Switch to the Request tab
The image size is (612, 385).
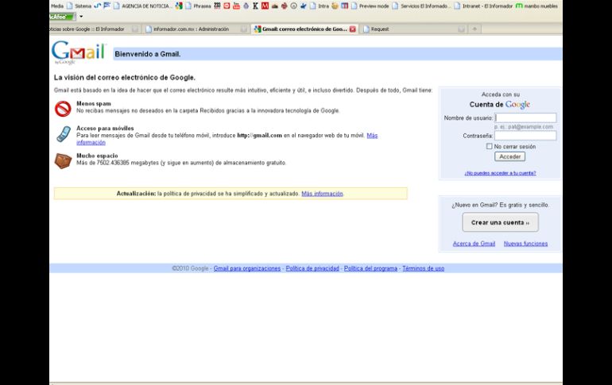coord(414,29)
